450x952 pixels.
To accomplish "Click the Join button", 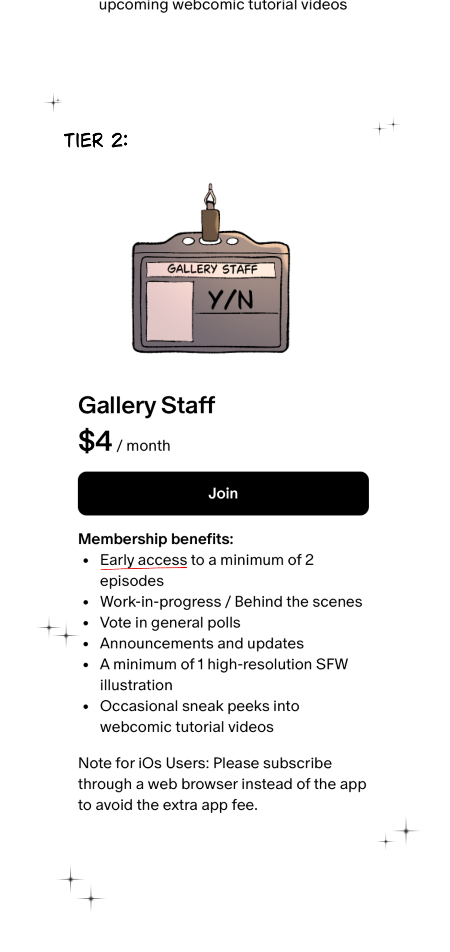I will coord(223,493).
